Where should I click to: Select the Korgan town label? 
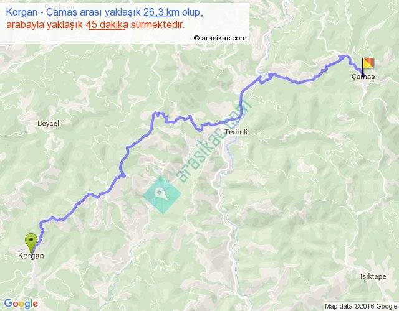click(31, 256)
